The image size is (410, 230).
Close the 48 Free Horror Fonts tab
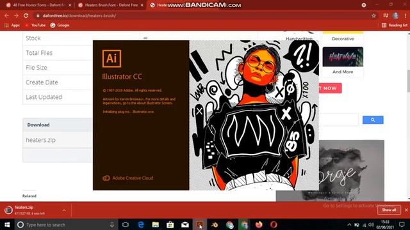click(70, 5)
